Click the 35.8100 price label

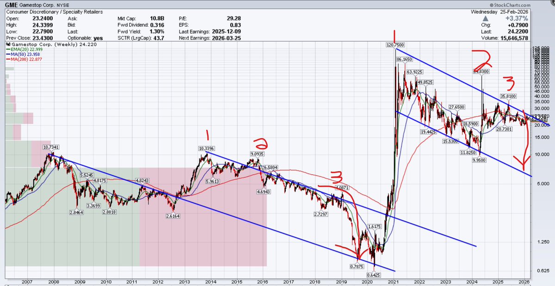point(508,97)
